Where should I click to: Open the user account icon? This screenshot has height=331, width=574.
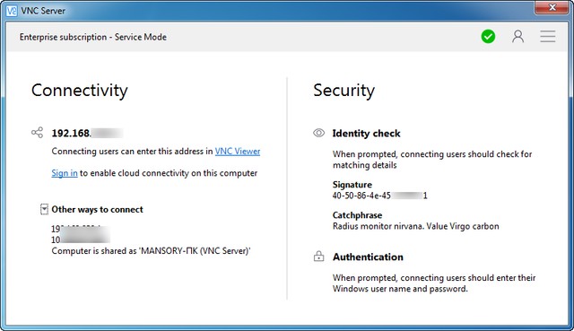pyautogui.click(x=517, y=37)
